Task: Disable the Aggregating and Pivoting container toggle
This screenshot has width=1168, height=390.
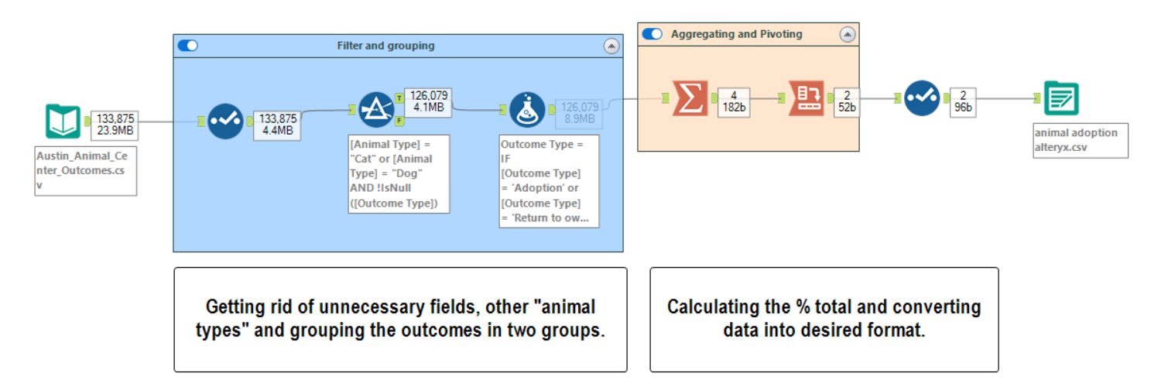Action: pyautogui.click(x=653, y=34)
